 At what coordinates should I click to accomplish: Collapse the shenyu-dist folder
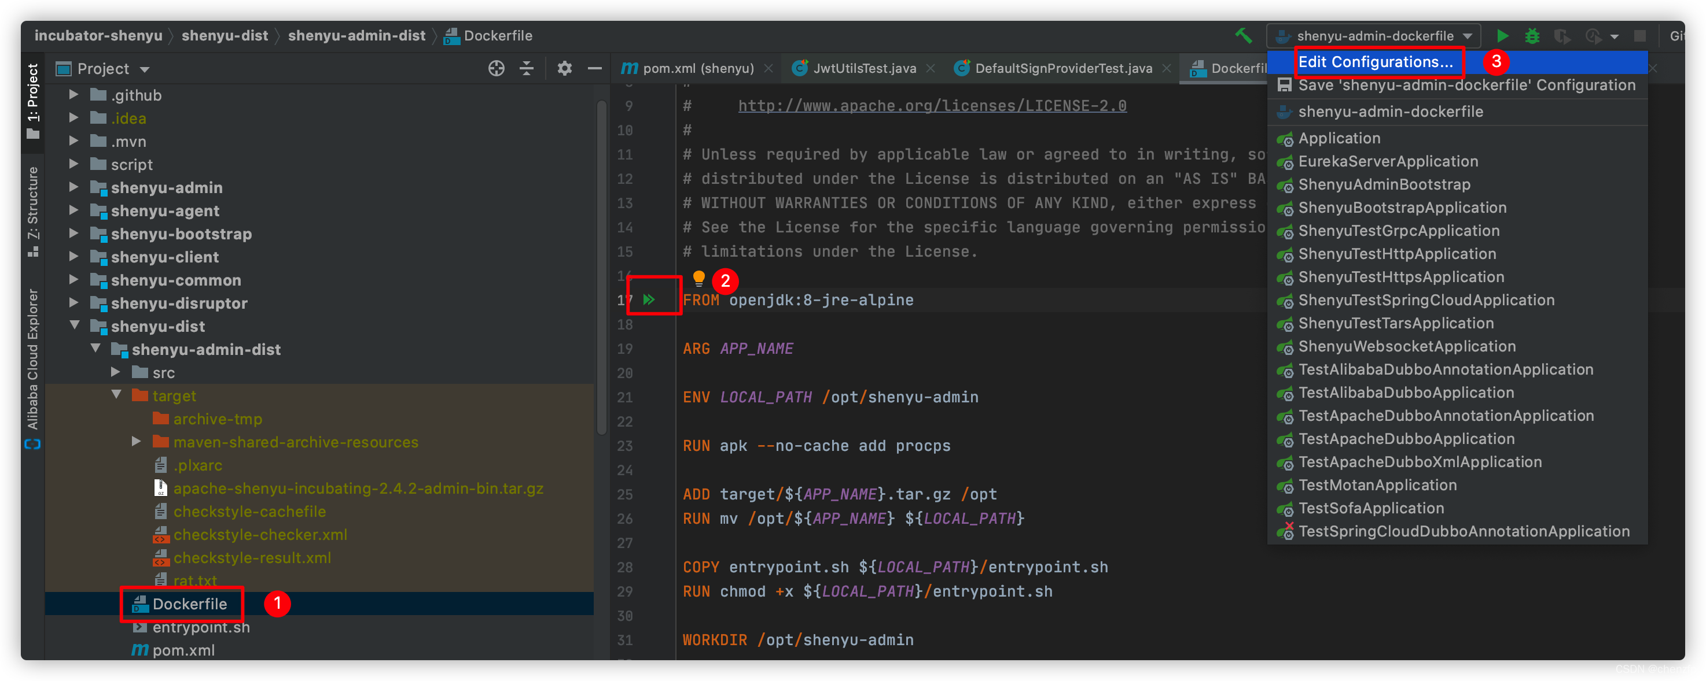[75, 325]
